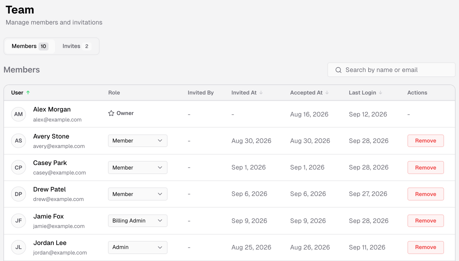Screen dimensions: 459x261
Task: Remove Avery Stone from the team
Action: pyautogui.click(x=426, y=141)
